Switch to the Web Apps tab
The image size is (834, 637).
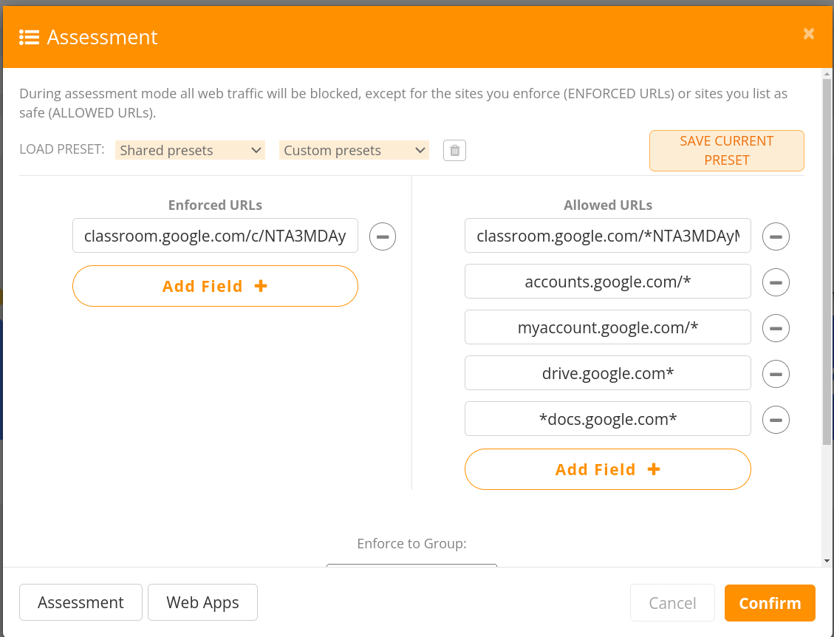point(202,602)
